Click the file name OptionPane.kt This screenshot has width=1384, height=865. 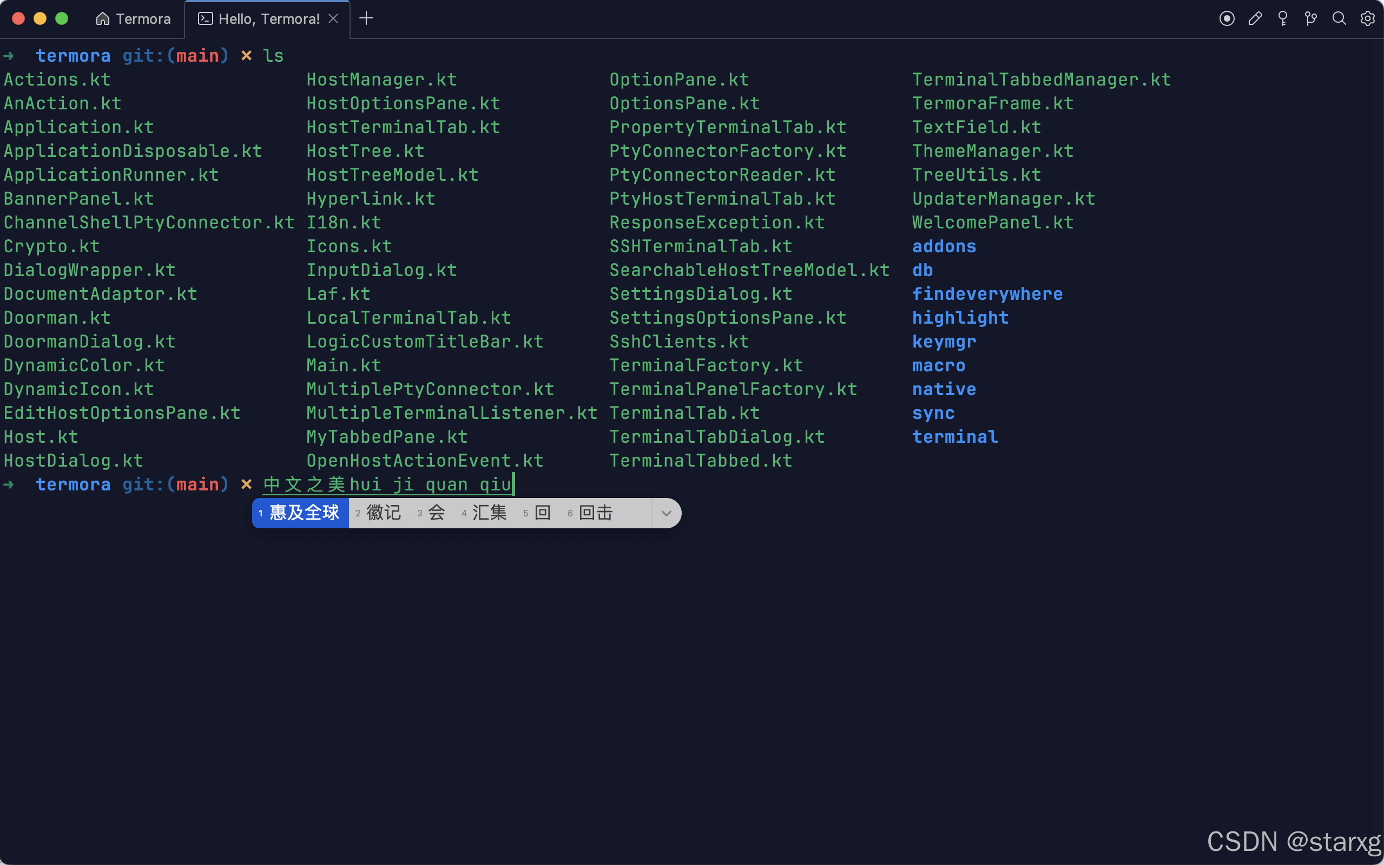click(x=680, y=80)
